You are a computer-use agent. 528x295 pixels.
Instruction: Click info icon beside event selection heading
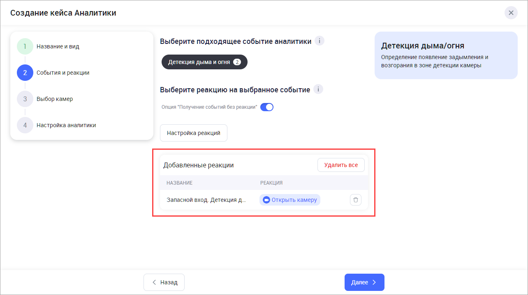(320, 41)
